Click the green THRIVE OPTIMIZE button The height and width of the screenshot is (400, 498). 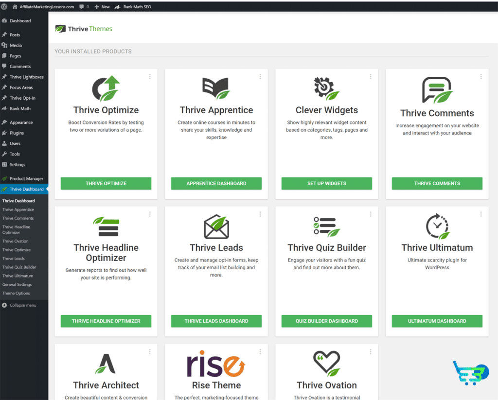(x=106, y=184)
